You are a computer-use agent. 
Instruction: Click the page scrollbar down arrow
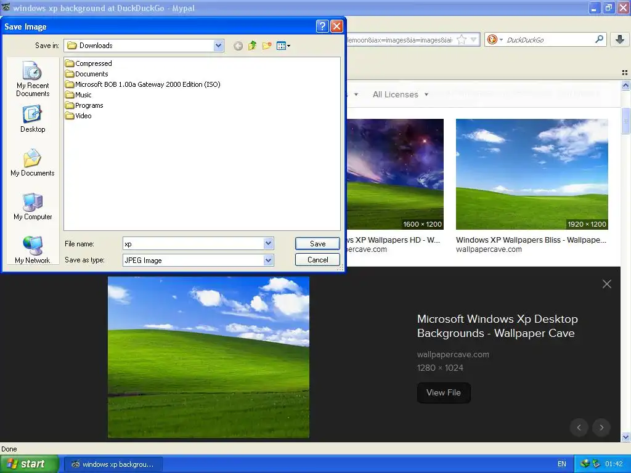pos(625,437)
